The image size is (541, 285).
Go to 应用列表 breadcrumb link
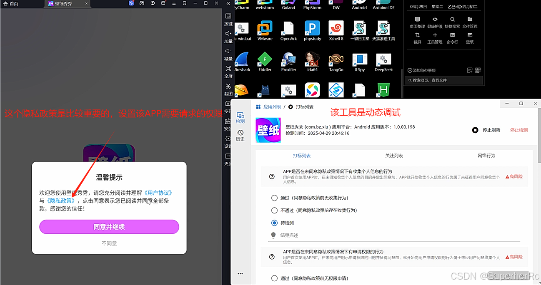point(269,107)
